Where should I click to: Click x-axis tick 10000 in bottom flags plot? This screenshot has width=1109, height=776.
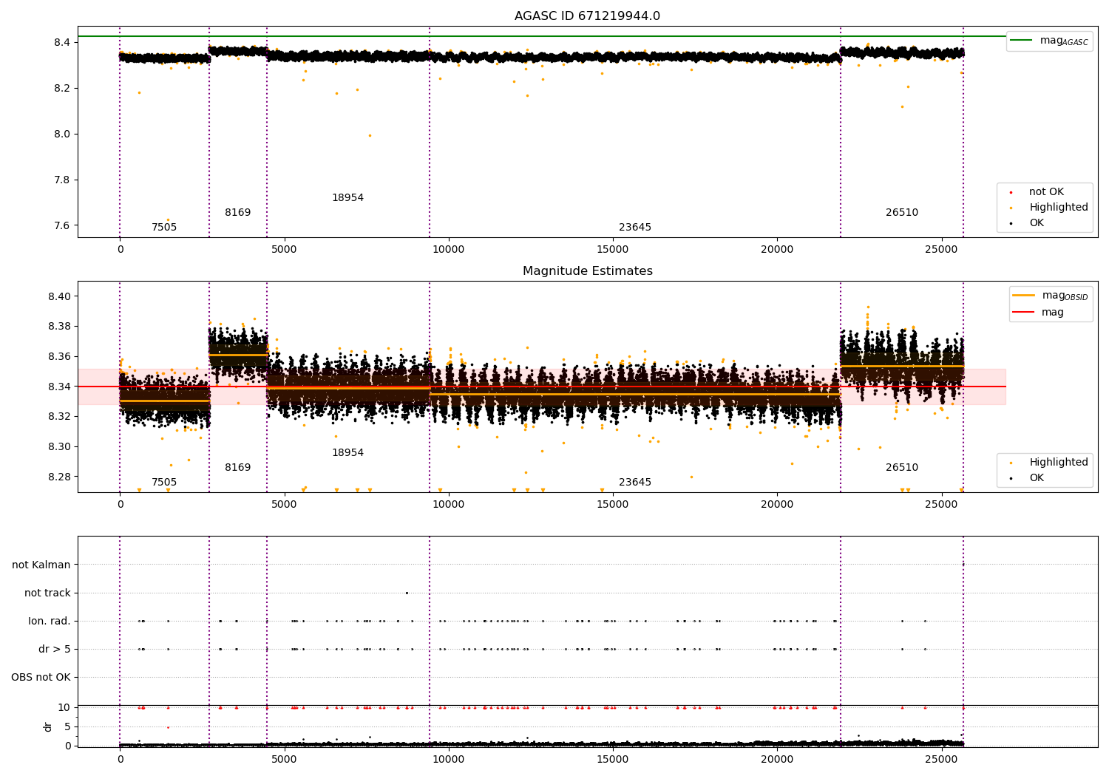(x=449, y=759)
